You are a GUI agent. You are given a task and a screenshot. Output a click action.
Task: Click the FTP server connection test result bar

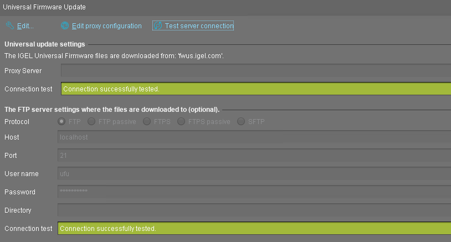[x=255, y=228]
